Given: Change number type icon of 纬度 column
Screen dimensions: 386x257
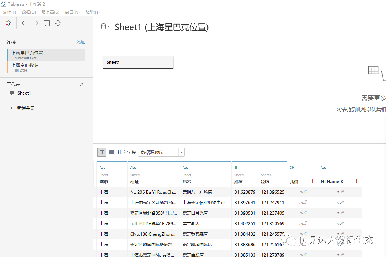Looking at the screenshot, I should (236, 167).
